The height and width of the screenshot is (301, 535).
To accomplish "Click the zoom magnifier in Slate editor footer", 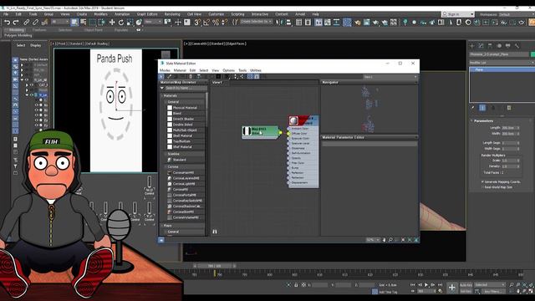I will 390,240.
